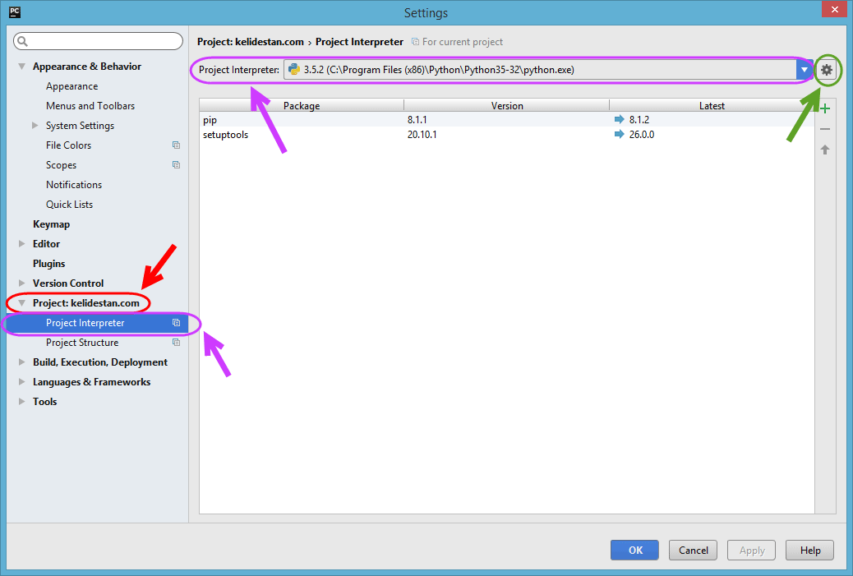Open the interpreter gear settings menu
Viewport: 853px width, 576px height.
827,70
